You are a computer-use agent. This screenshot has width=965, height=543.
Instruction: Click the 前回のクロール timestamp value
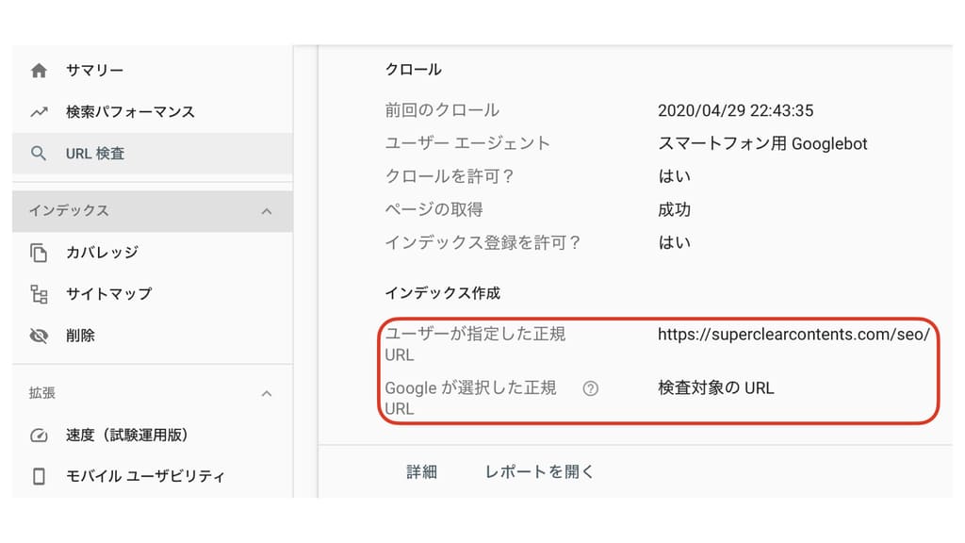pyautogui.click(x=736, y=110)
